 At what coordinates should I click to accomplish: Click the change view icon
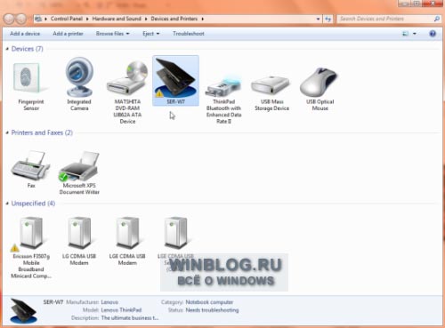[x=405, y=34]
